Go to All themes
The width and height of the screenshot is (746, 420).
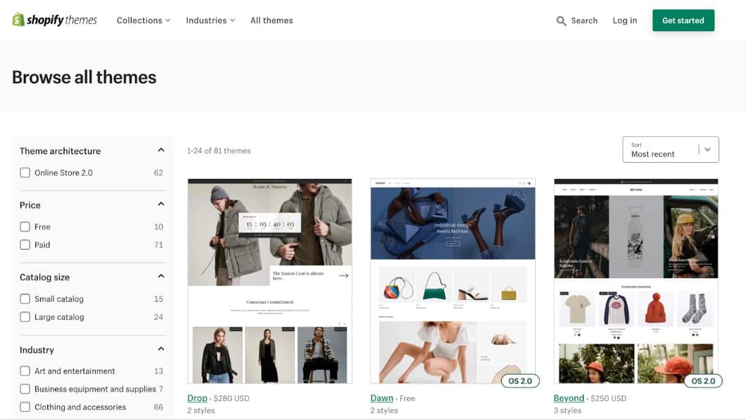[x=271, y=20]
